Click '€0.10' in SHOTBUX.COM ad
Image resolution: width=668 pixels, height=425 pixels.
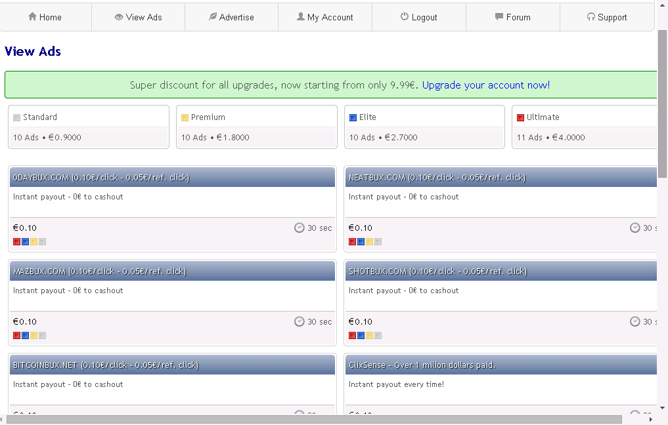[x=361, y=321]
